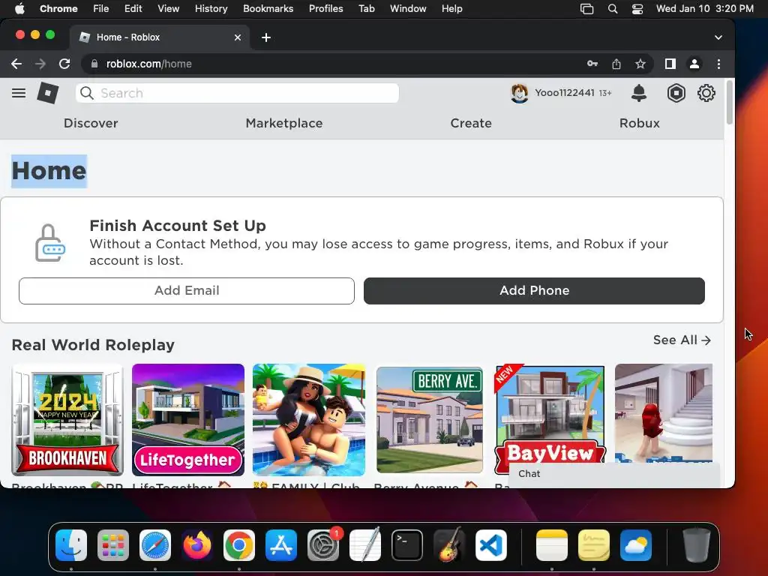The image size is (768, 576).
Task: Click the Real World Roleplay section title
Action: [x=93, y=345]
